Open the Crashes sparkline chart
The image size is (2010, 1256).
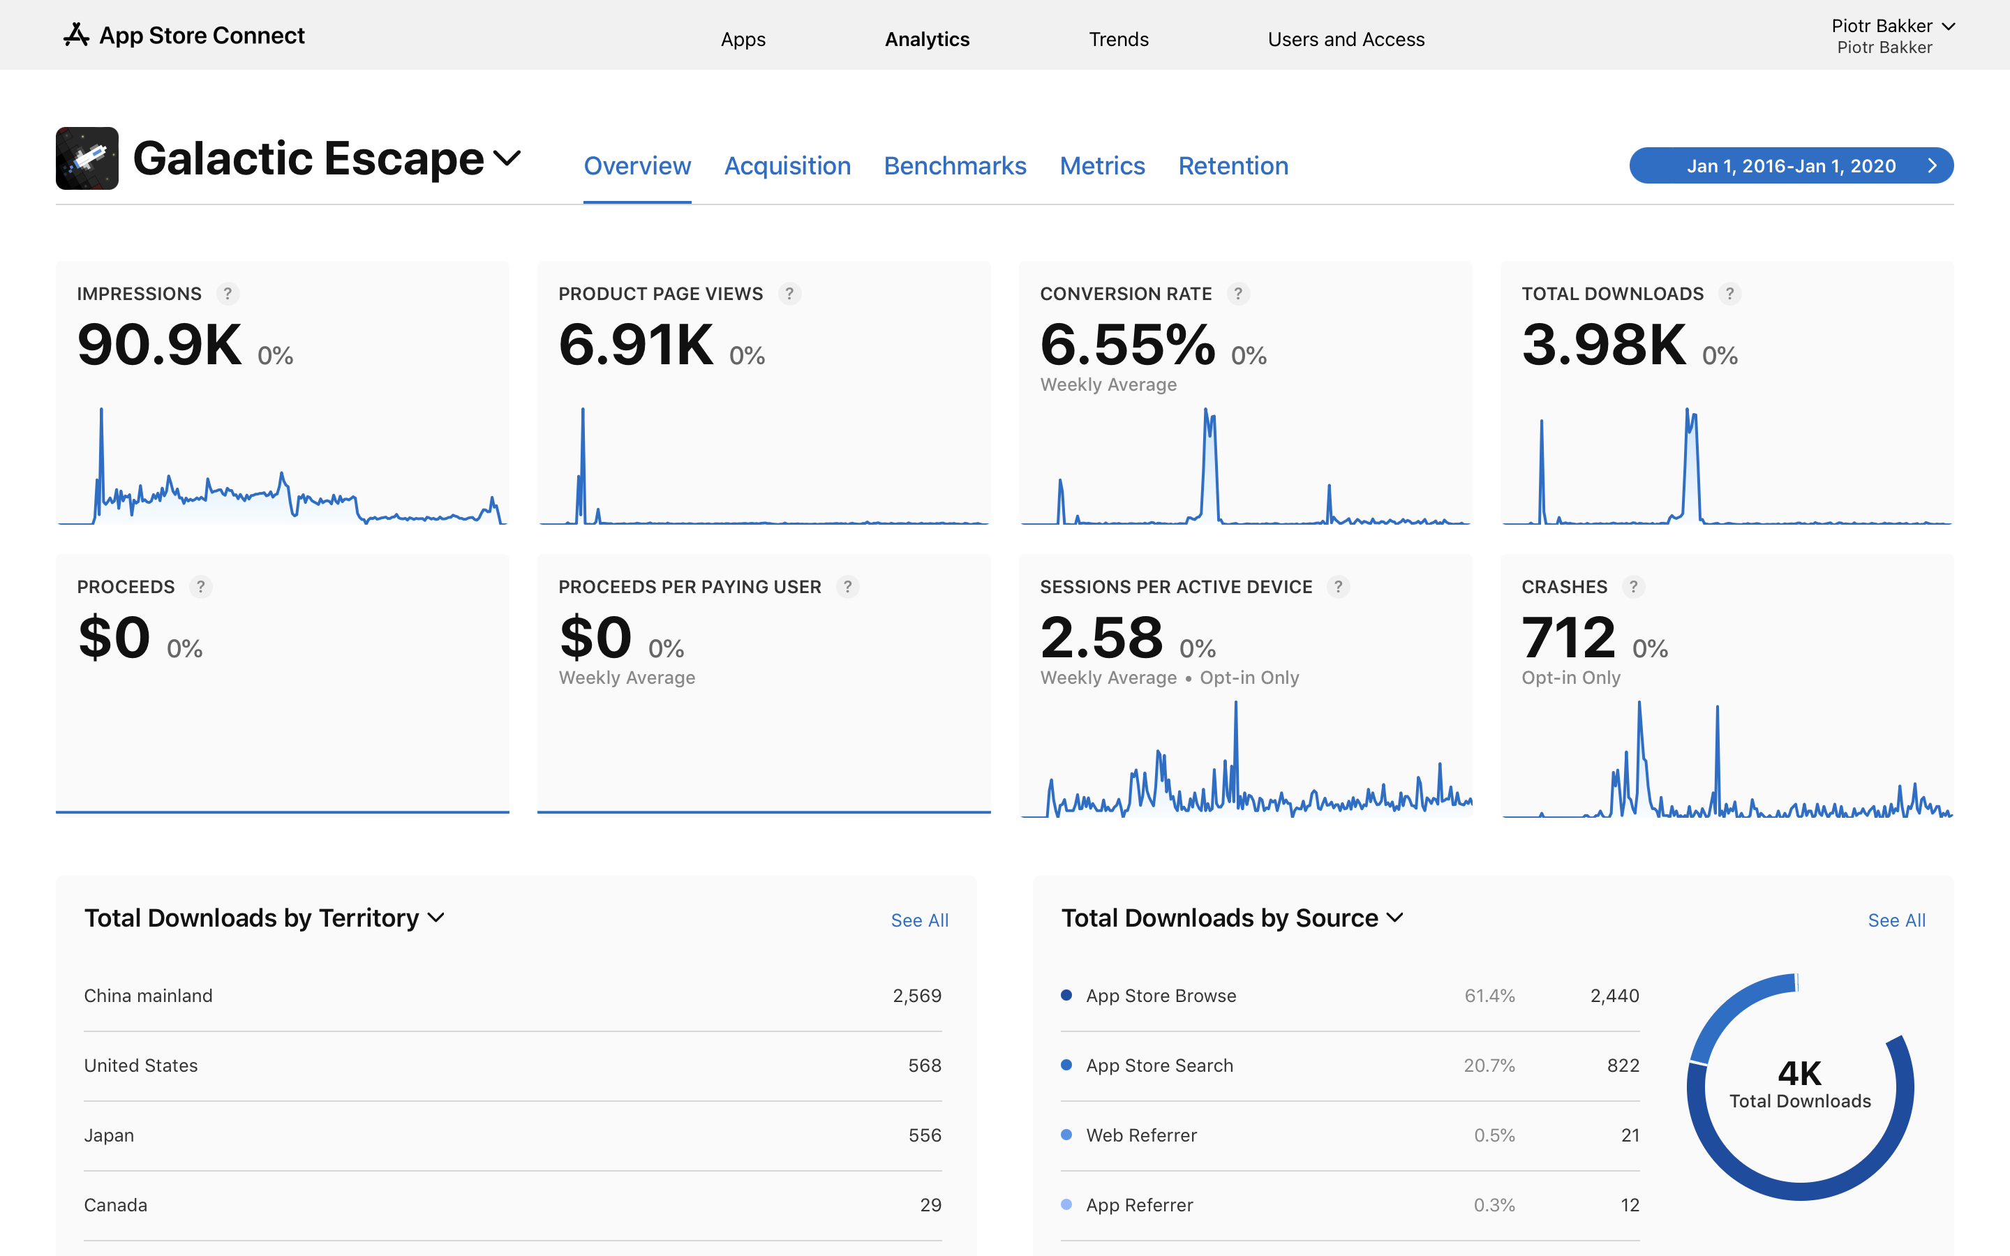click(1727, 759)
